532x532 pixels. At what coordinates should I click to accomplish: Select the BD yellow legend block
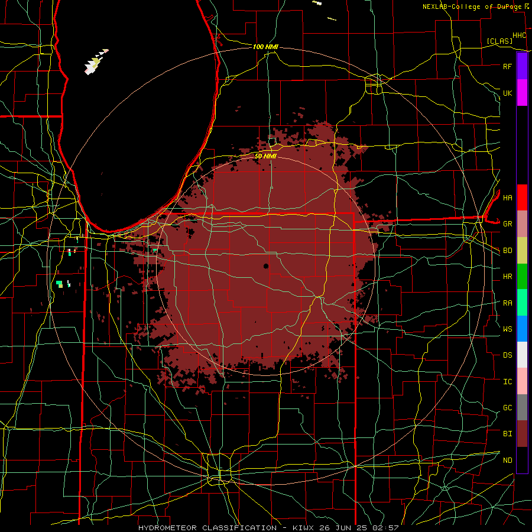[x=522, y=251]
